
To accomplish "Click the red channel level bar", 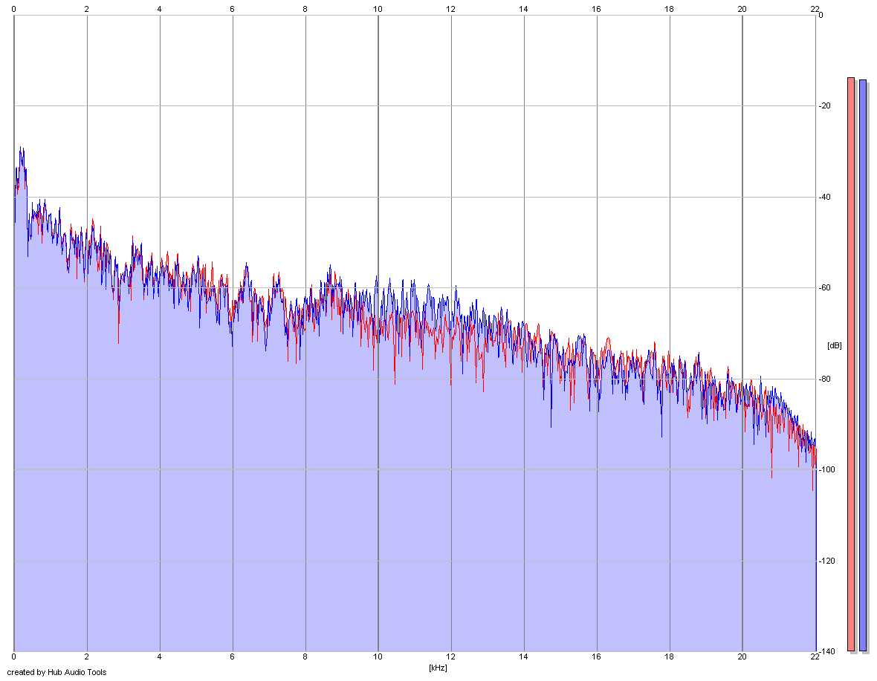I will point(851,364).
